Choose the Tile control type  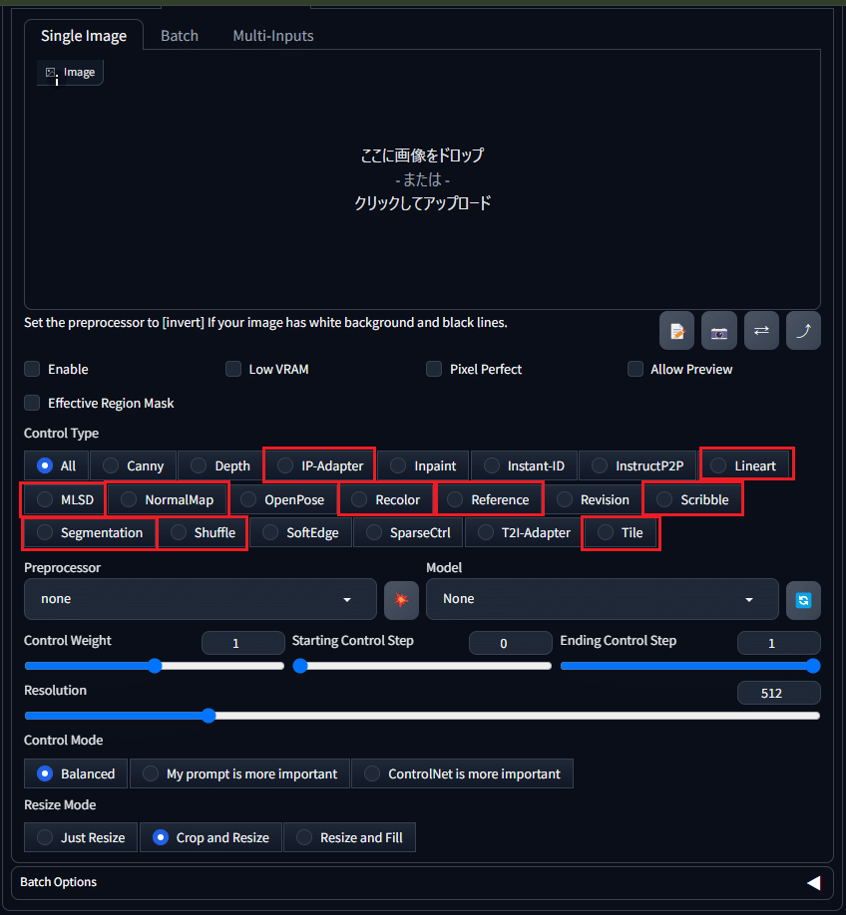tap(621, 533)
